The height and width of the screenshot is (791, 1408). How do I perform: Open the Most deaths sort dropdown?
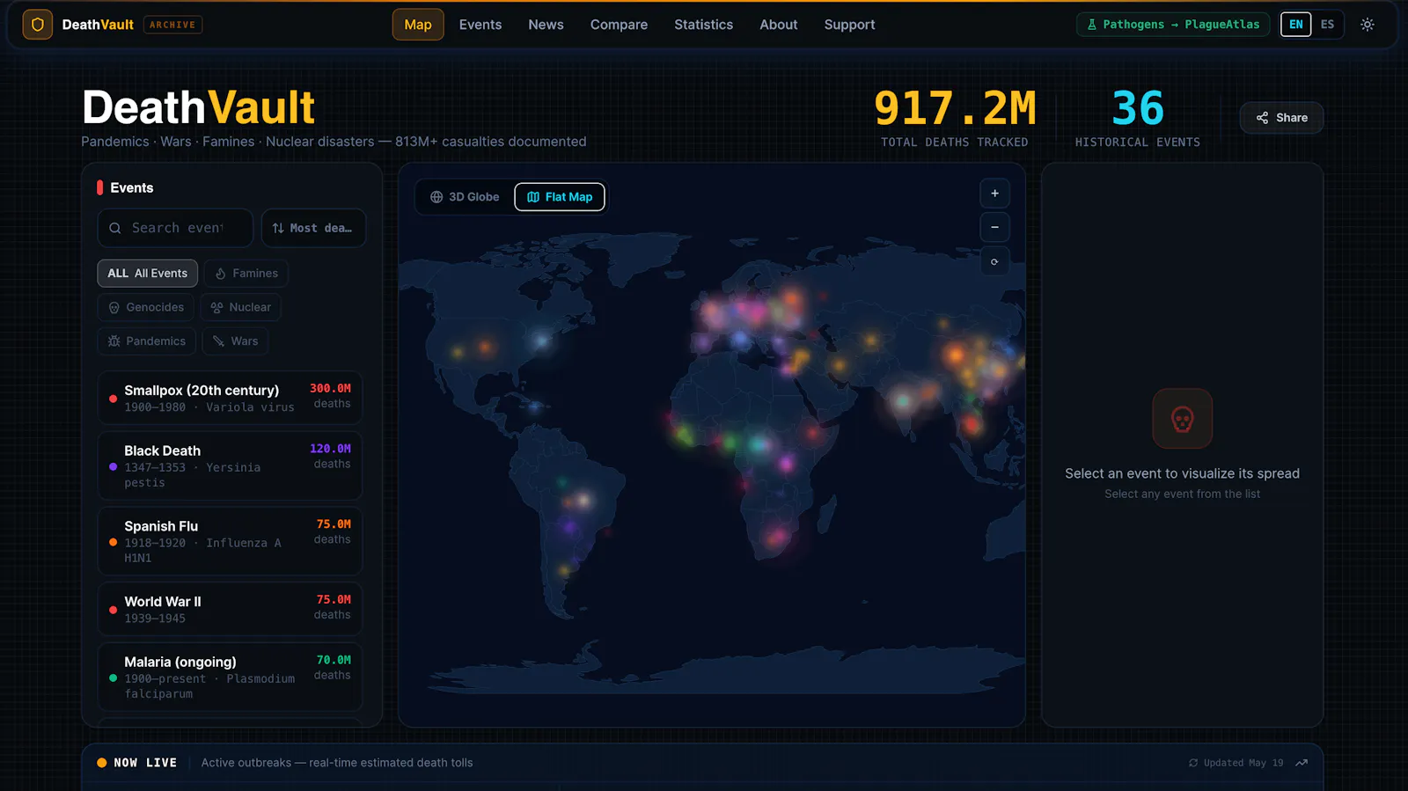point(313,228)
